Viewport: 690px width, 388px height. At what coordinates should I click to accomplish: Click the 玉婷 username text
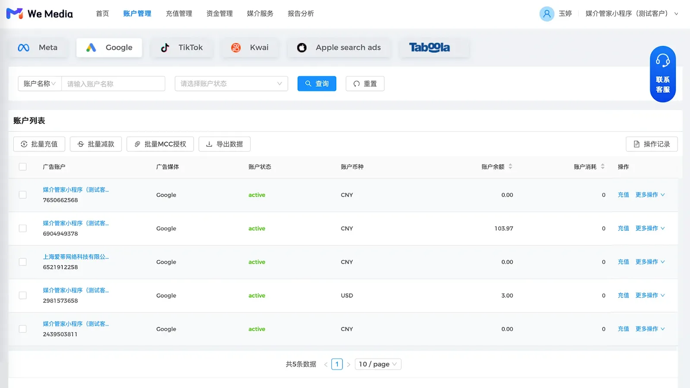[565, 14]
